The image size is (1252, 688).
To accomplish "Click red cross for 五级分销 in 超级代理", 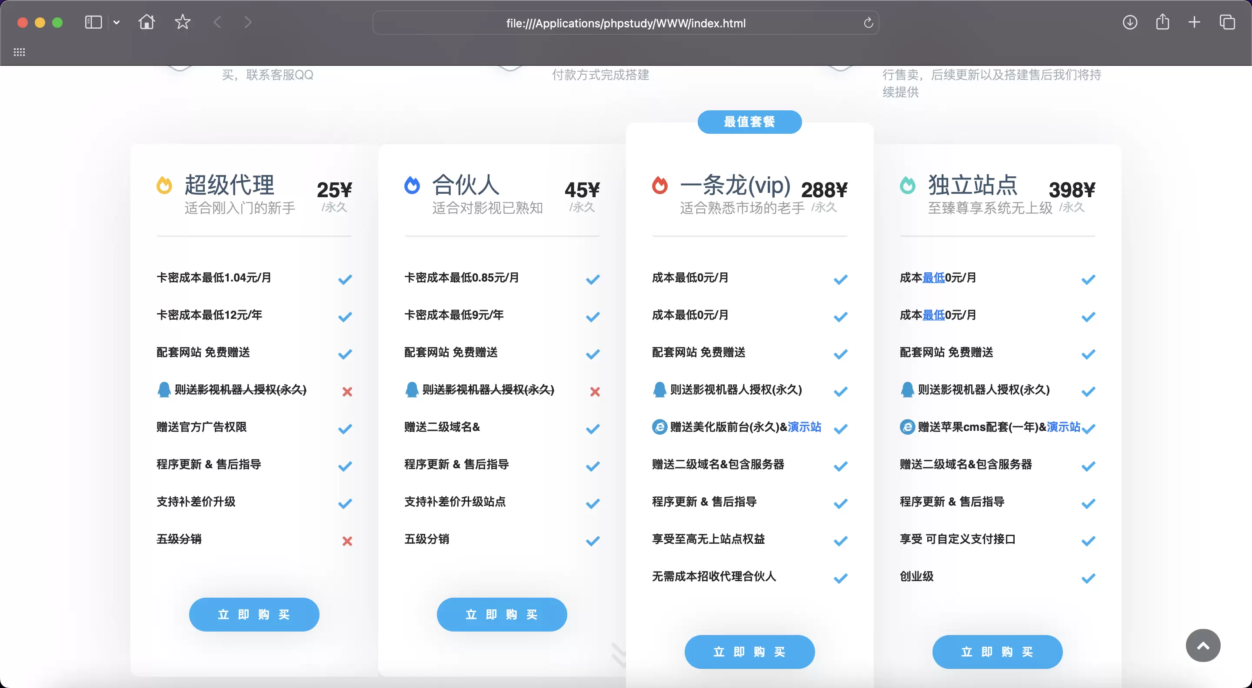I will (x=347, y=541).
